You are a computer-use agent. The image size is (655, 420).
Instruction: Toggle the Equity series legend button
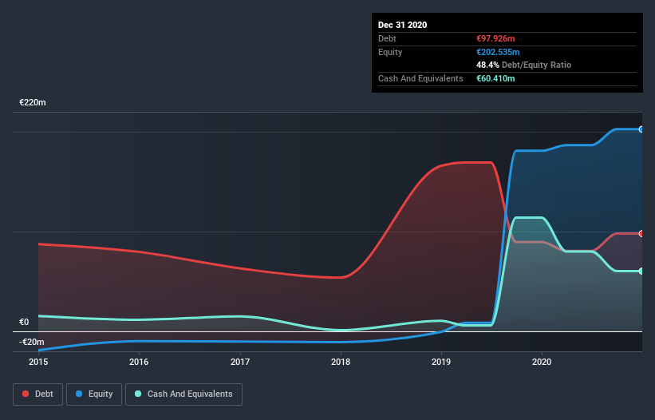pos(94,394)
